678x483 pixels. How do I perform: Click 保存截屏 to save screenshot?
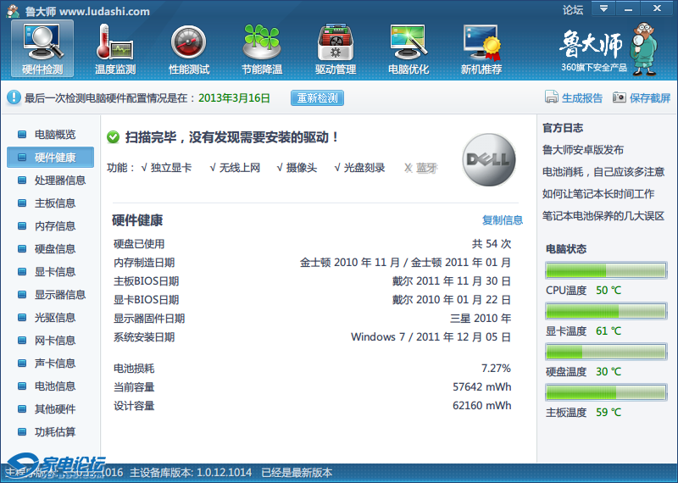pyautogui.click(x=642, y=98)
